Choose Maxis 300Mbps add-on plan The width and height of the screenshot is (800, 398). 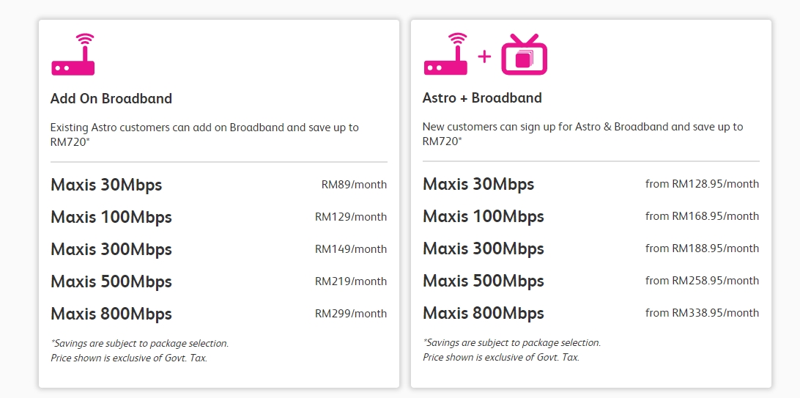[x=111, y=249]
